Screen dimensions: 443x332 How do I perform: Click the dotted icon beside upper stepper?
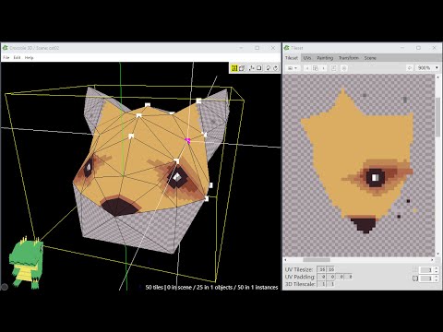point(415,269)
